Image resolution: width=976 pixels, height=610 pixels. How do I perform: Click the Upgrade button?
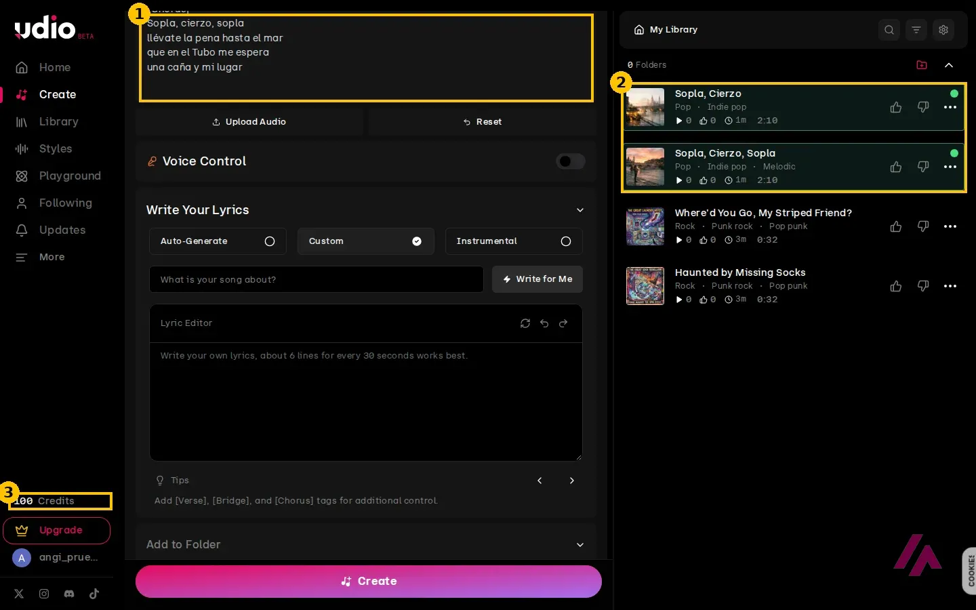pyautogui.click(x=57, y=531)
